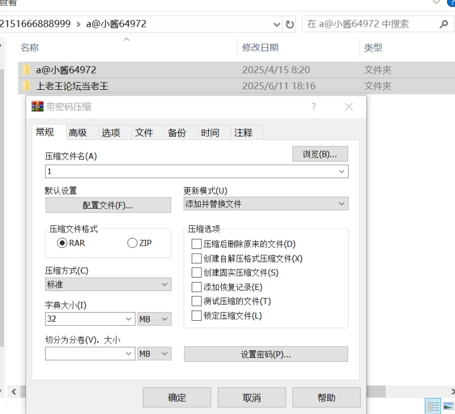The width and height of the screenshot is (455, 414).
Task: Sort by 名称 column header
Action: click(30, 47)
